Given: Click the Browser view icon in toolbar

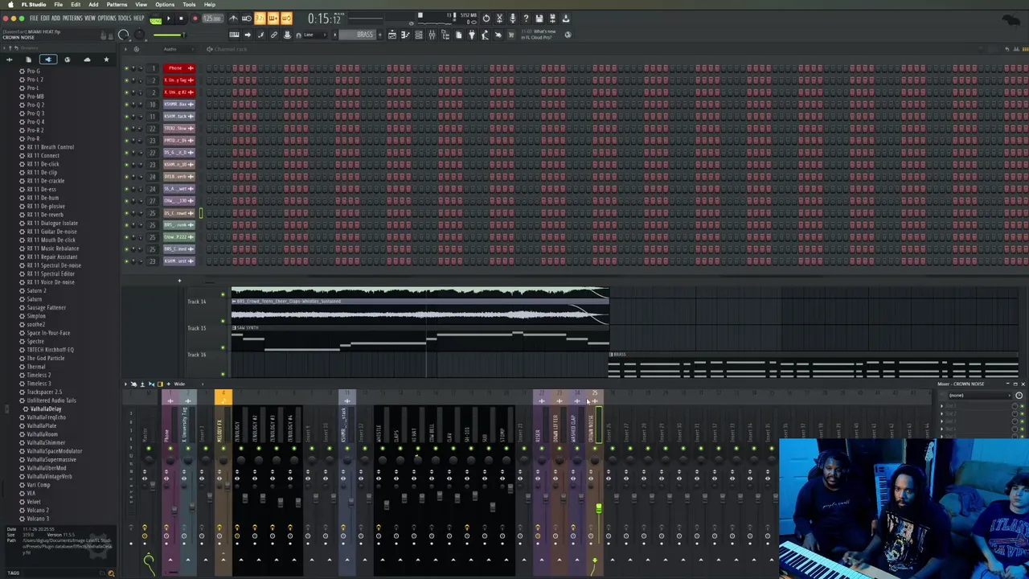Looking at the screenshot, I should click(445, 35).
